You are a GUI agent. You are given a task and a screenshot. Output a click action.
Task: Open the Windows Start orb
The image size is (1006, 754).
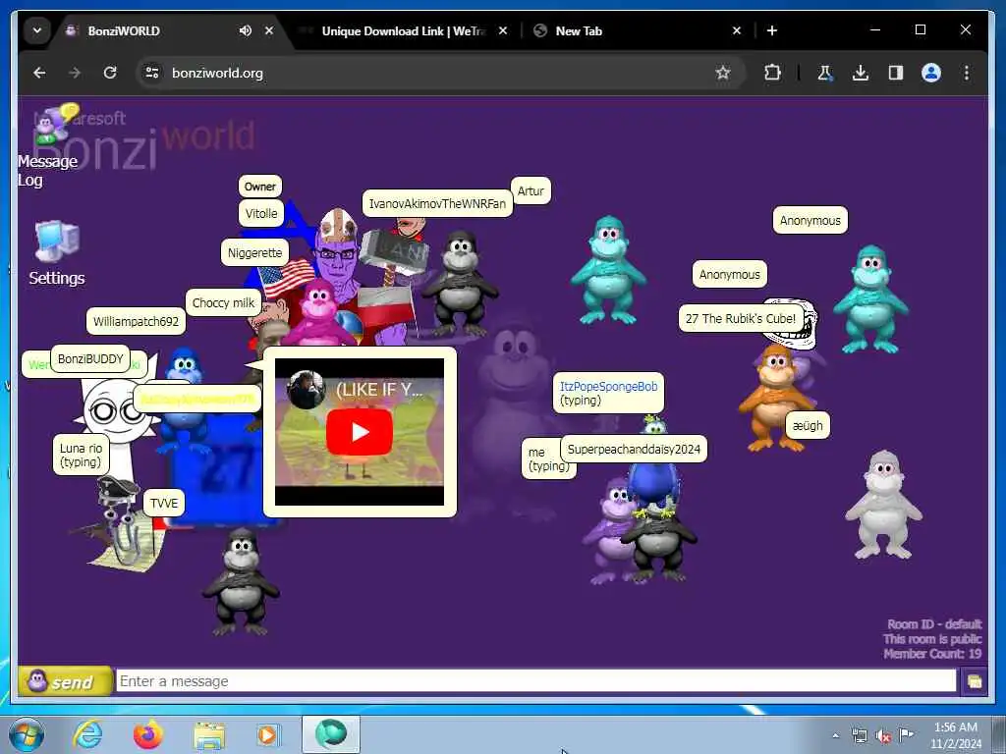point(27,734)
